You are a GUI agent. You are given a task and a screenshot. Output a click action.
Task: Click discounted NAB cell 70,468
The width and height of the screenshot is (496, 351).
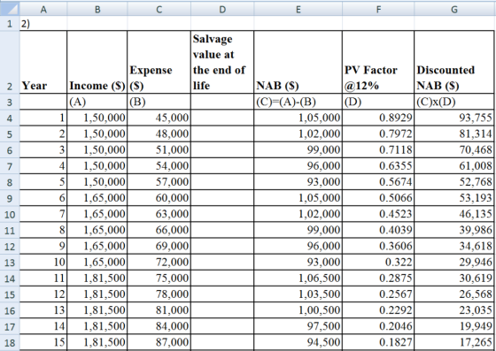(x=454, y=150)
